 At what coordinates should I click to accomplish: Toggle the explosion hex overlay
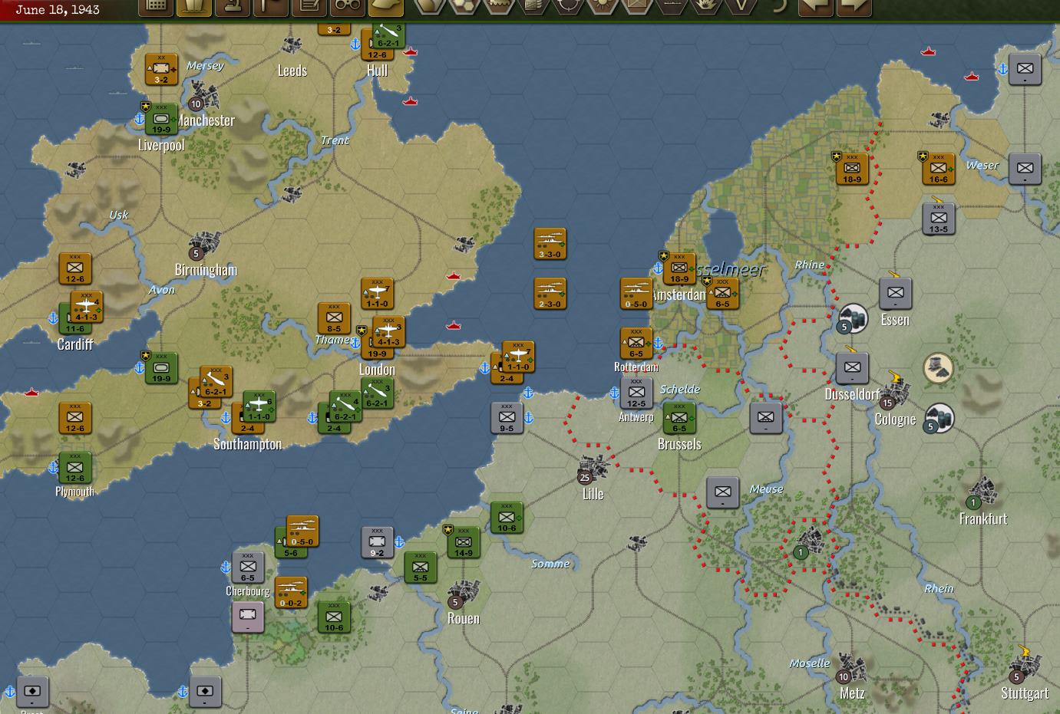pyautogui.click(x=706, y=7)
